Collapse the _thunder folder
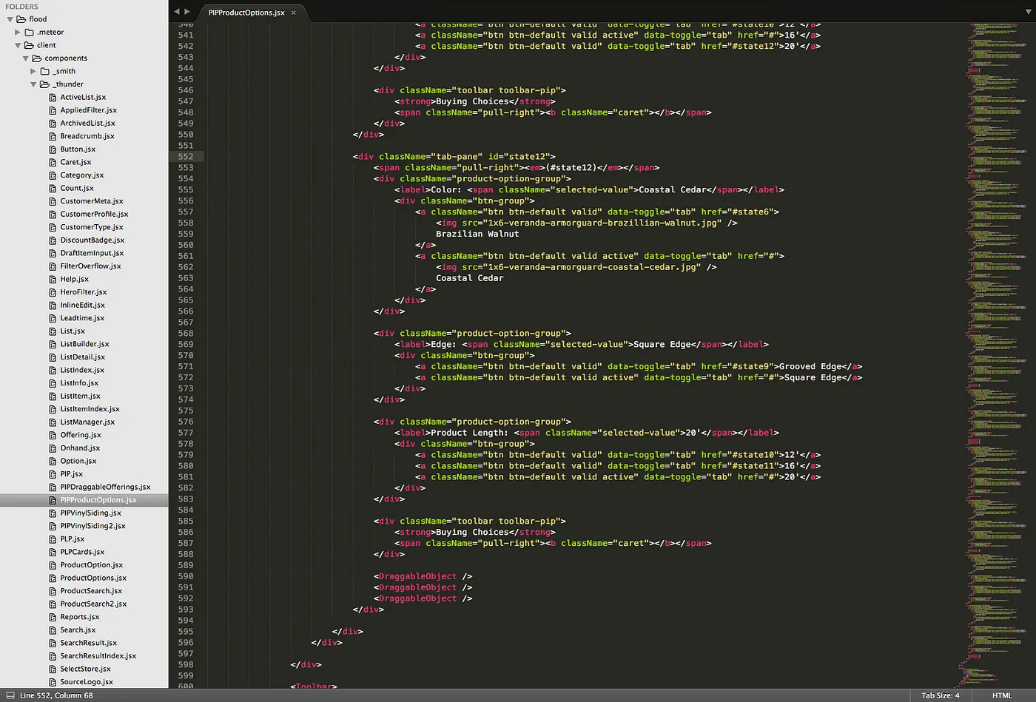The width and height of the screenshot is (1036, 702). click(x=33, y=84)
